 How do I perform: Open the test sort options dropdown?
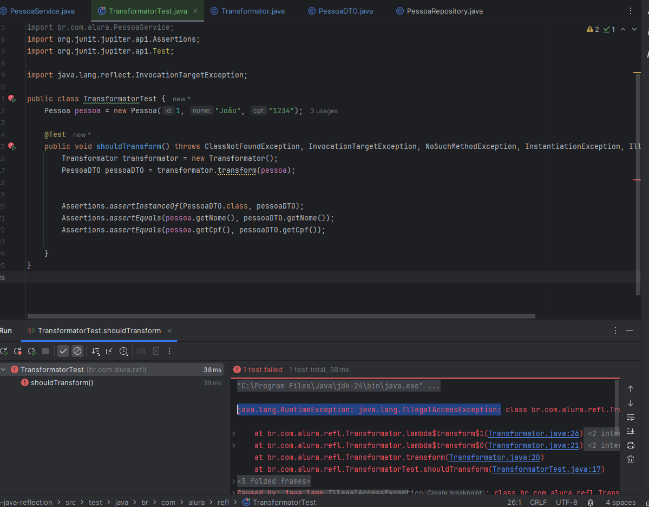pyautogui.click(x=95, y=351)
